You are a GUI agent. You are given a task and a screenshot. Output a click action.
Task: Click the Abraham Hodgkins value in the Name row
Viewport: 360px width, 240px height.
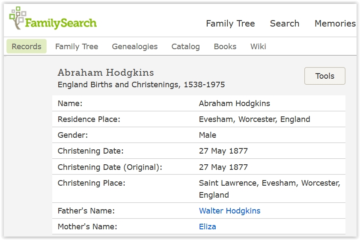234,104
